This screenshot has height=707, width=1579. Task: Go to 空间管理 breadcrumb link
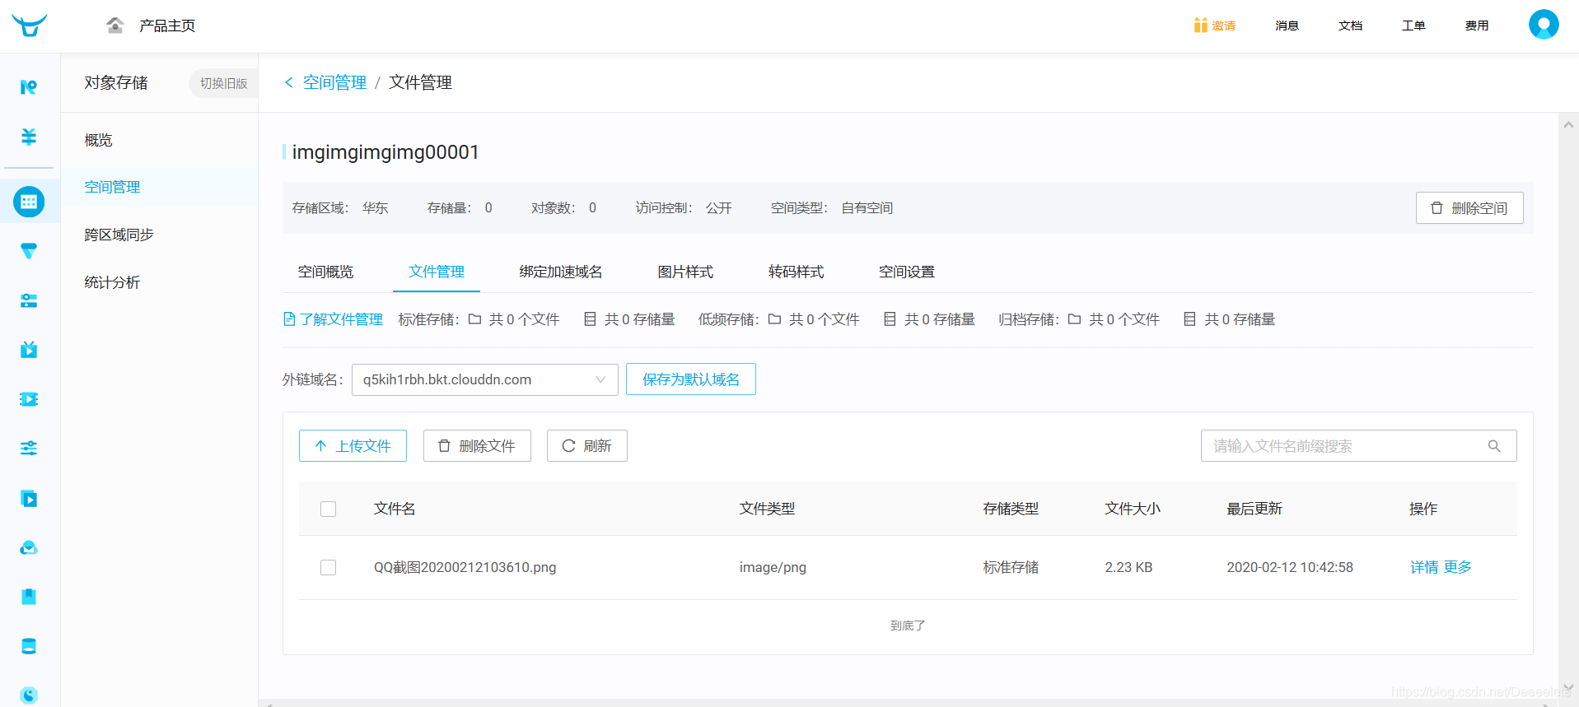tap(334, 82)
